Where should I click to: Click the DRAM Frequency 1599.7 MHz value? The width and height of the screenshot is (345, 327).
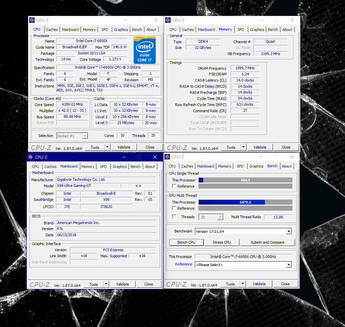[245, 68]
